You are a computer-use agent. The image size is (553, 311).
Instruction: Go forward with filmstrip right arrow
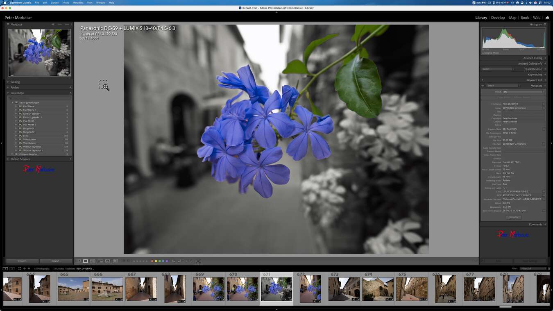(x=29, y=268)
